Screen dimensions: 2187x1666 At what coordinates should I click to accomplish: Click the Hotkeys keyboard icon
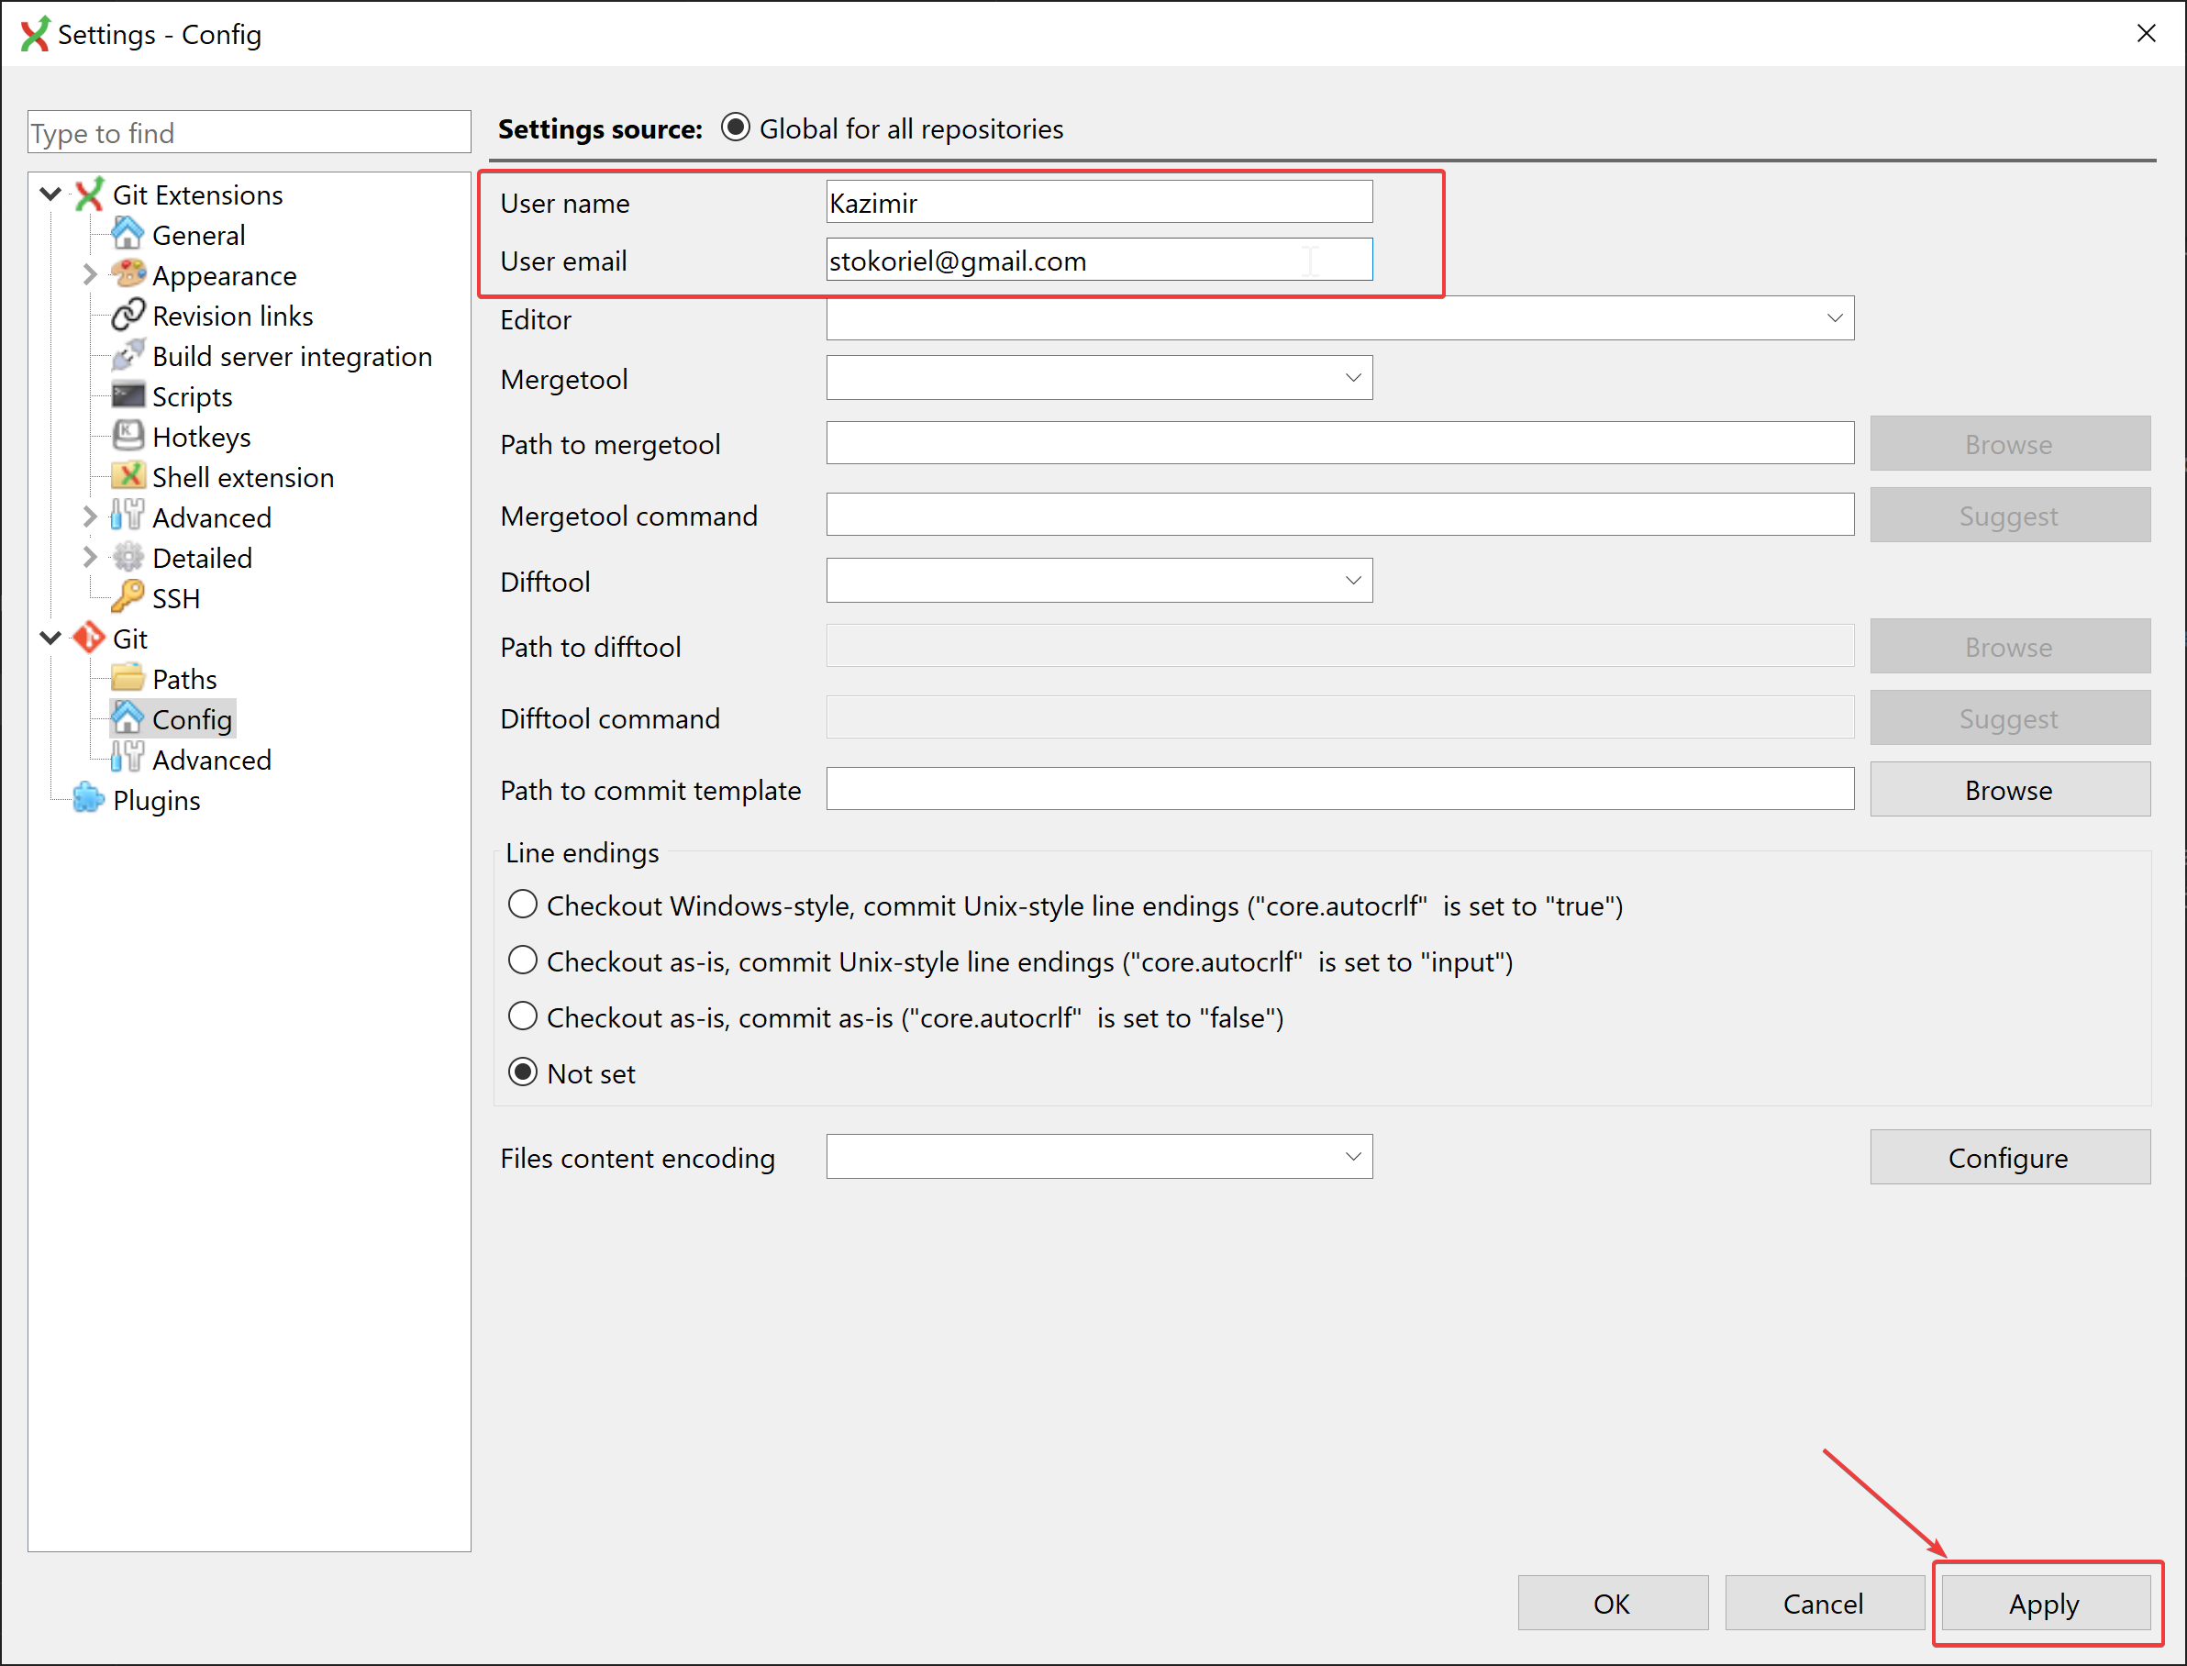pos(127,436)
